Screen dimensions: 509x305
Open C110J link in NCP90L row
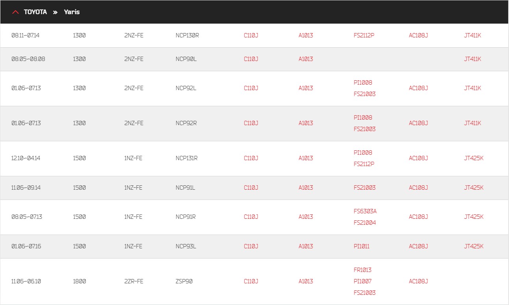click(251, 59)
